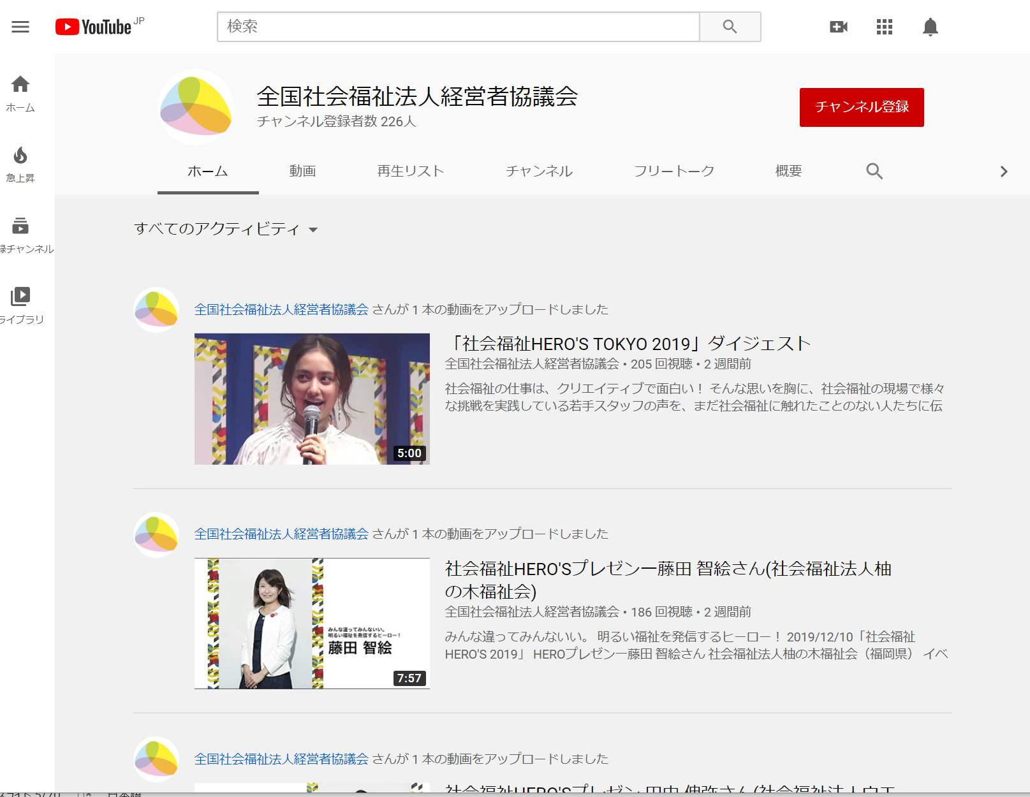Click channel name link above 藤田 智絵 video
This screenshot has height=797, width=1030.
point(281,534)
